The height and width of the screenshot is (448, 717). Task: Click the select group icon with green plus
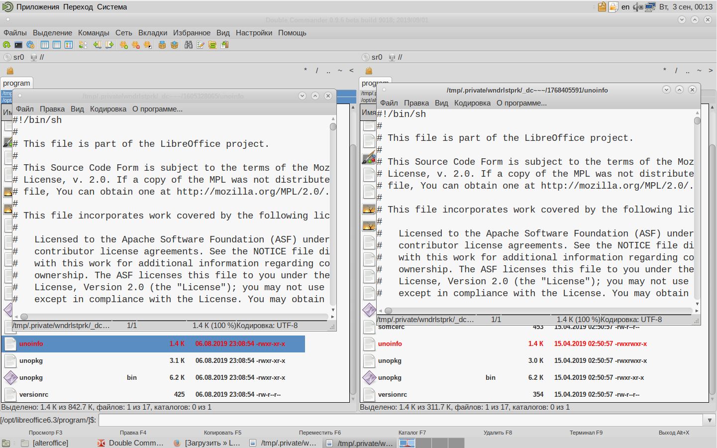(123, 45)
